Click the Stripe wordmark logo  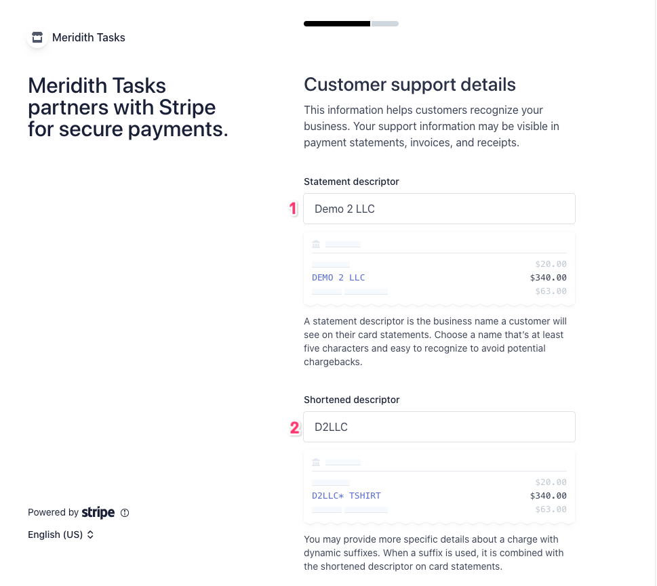[x=98, y=513]
